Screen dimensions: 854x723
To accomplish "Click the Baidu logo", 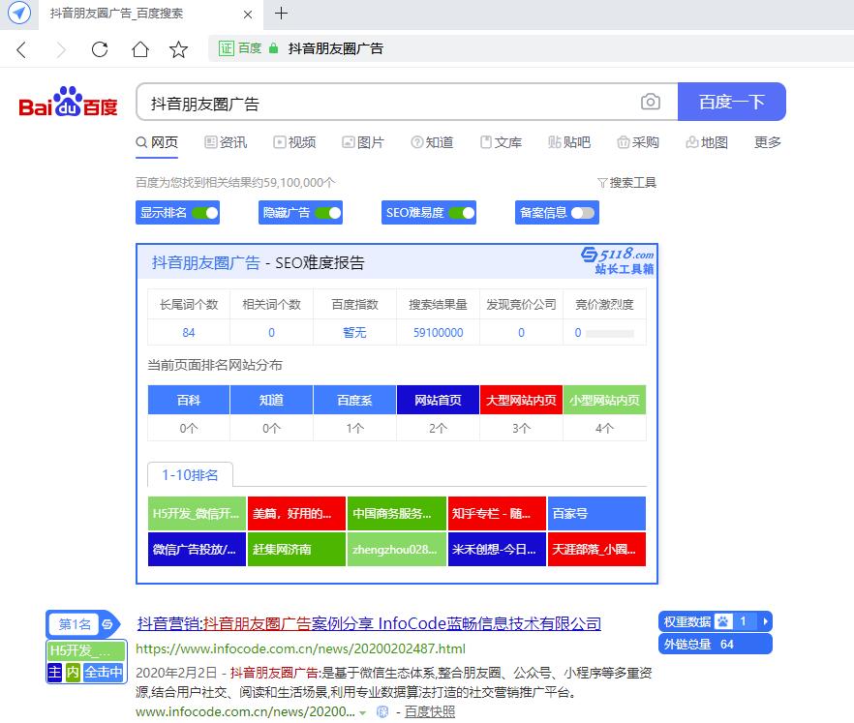I will point(68,102).
